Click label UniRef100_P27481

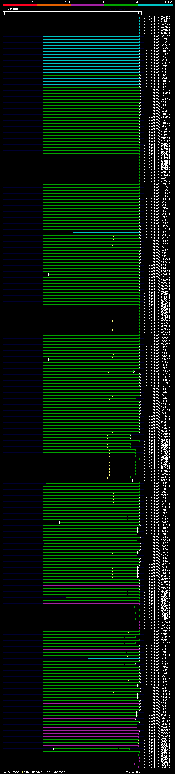(x=157, y=274)
